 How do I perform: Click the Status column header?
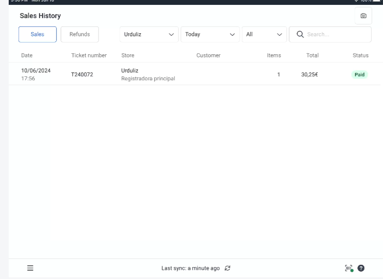[x=360, y=55]
